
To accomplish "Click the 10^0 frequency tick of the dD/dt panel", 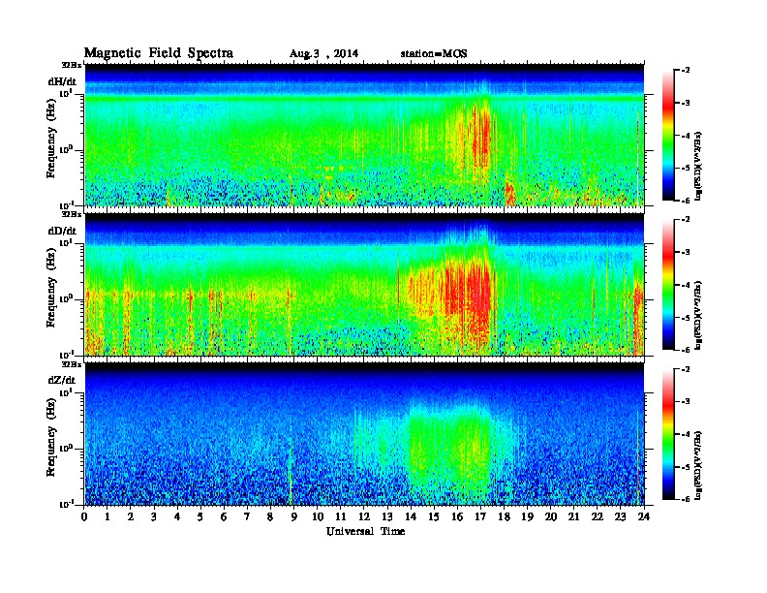I will point(66,298).
